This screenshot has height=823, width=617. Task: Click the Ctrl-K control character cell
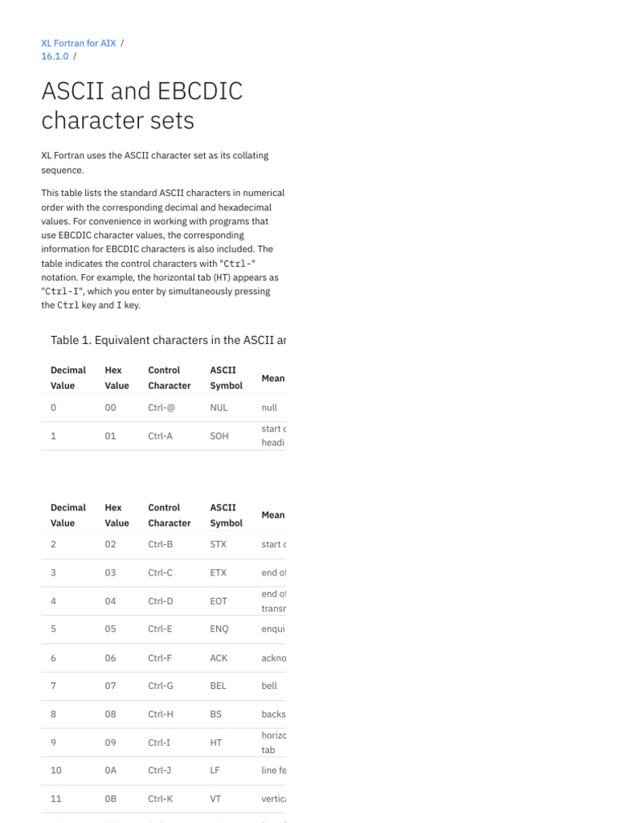point(161,799)
